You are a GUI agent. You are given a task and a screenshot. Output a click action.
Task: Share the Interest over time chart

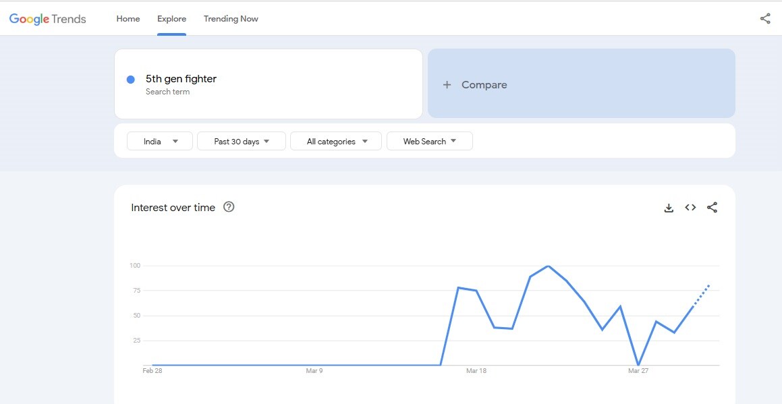(x=712, y=208)
